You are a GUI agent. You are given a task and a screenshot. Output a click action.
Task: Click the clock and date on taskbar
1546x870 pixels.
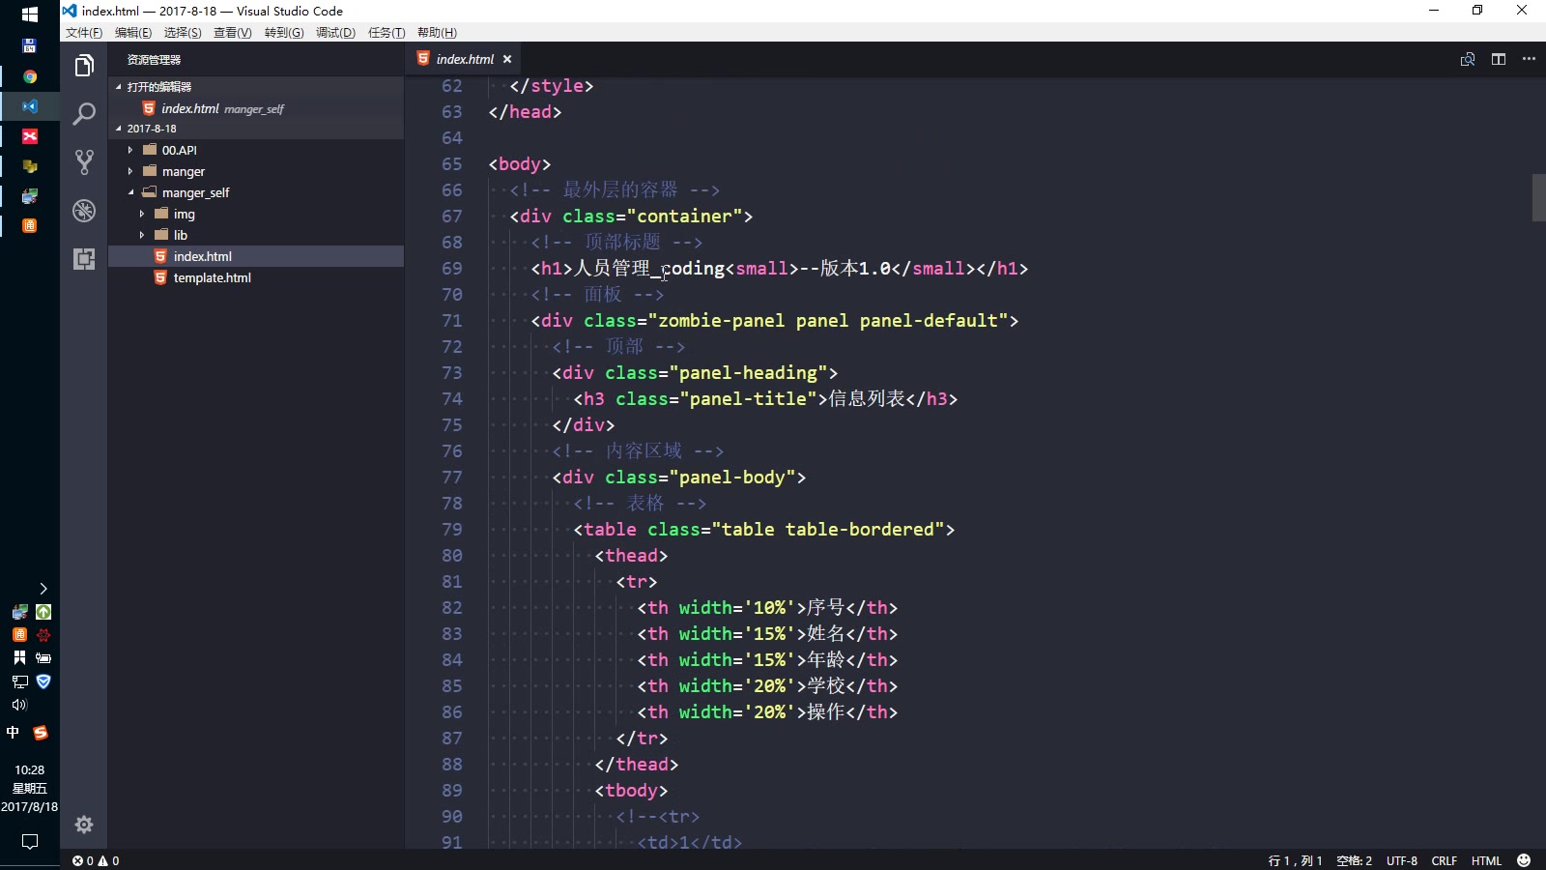coord(29,788)
